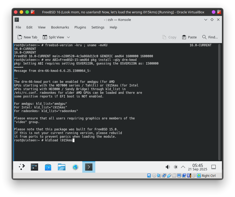Click the 'freebsd-version -kru ; uname -mvKU' command
Viewport: 235px width, 197px height.
coord(76,45)
